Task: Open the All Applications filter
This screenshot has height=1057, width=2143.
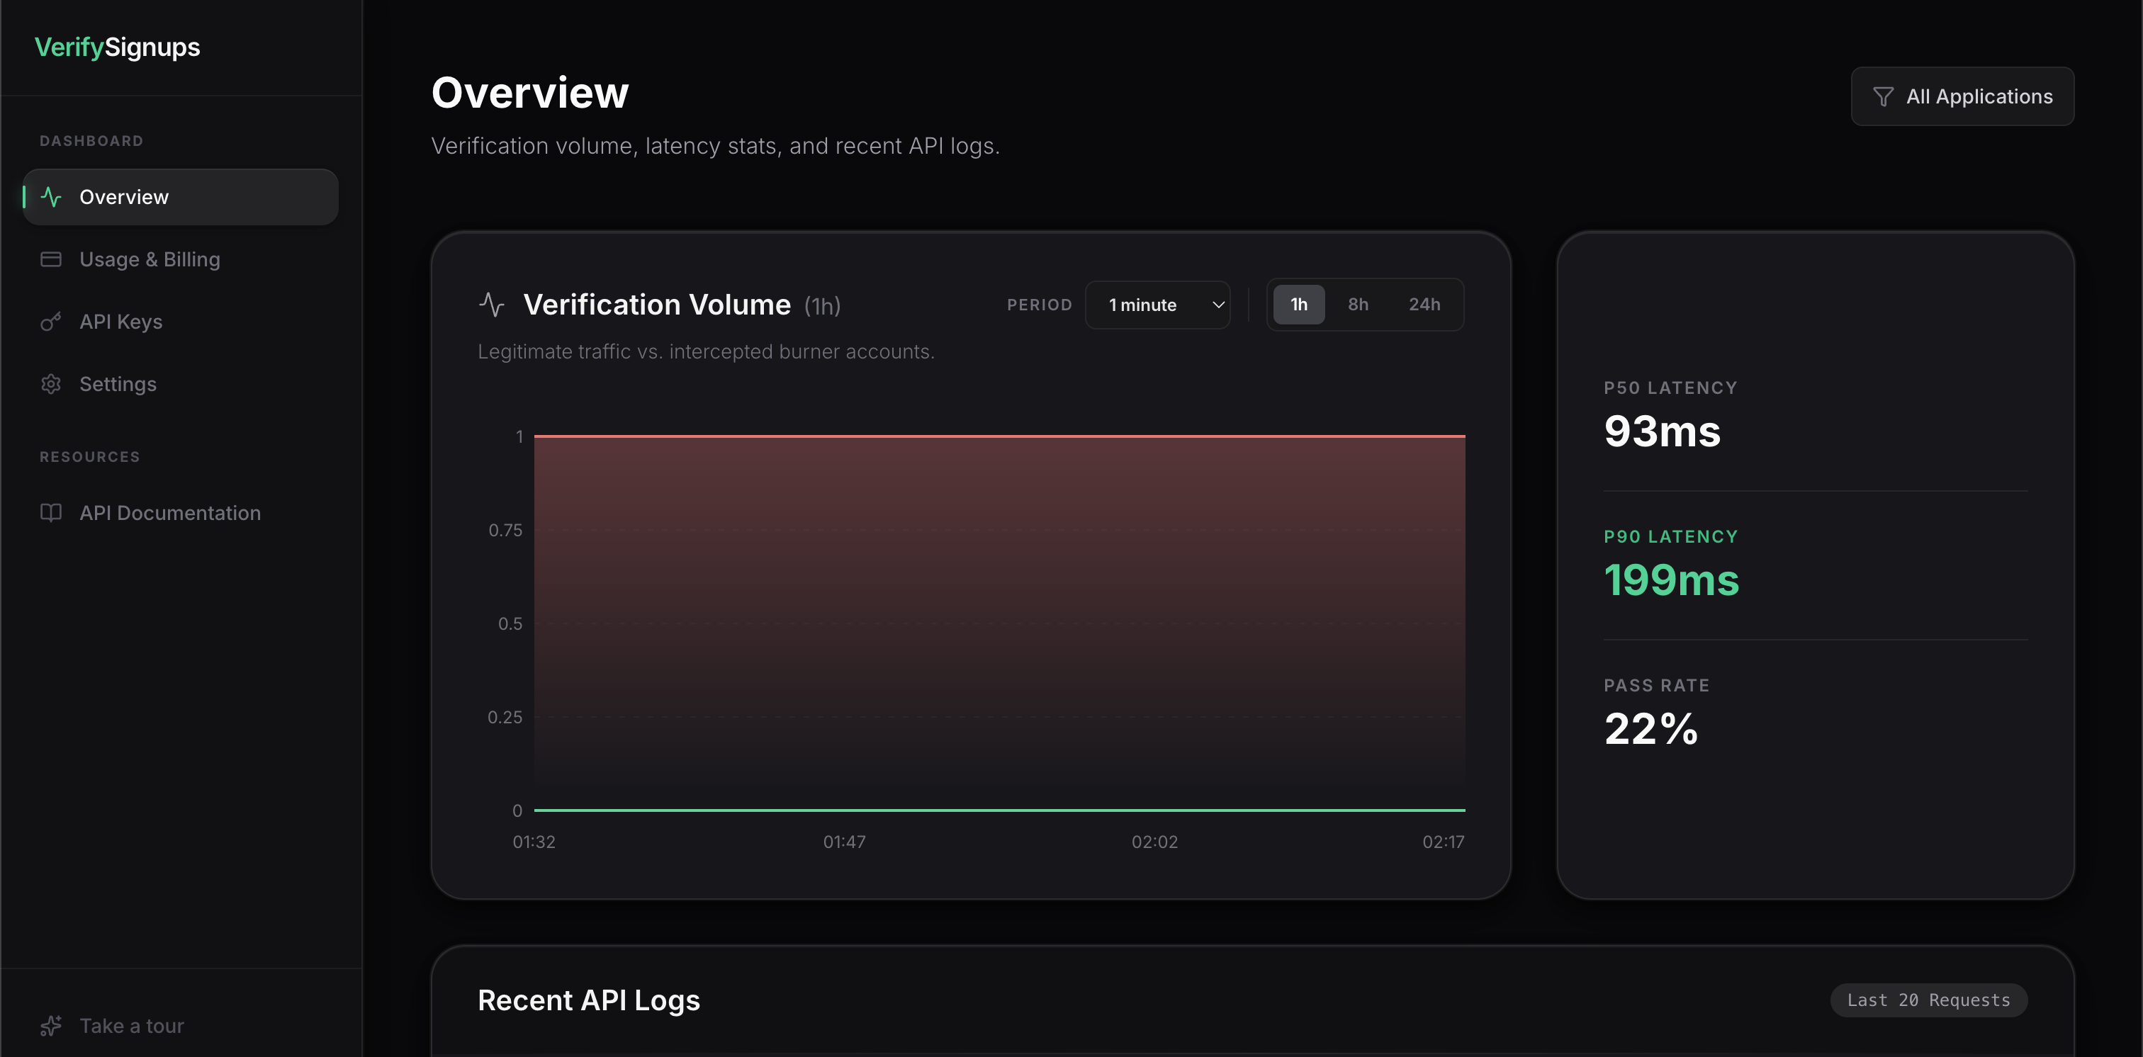Action: (x=1962, y=96)
